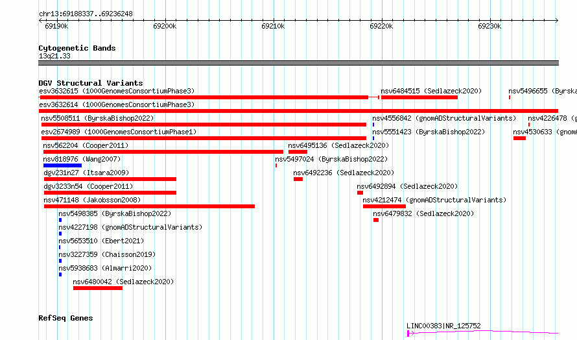Click the 69190k ruler tick label
The height and width of the screenshot is (340, 577).
point(56,26)
